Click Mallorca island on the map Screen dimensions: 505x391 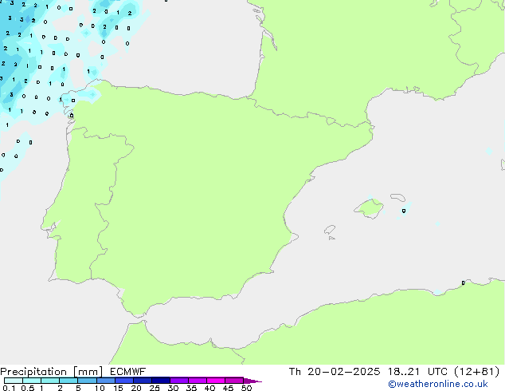point(369,208)
